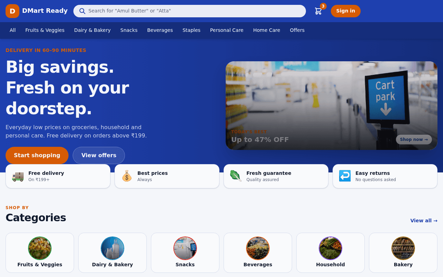
Task: Click the orange DMart Ready logo icon
Action: pos(12,11)
